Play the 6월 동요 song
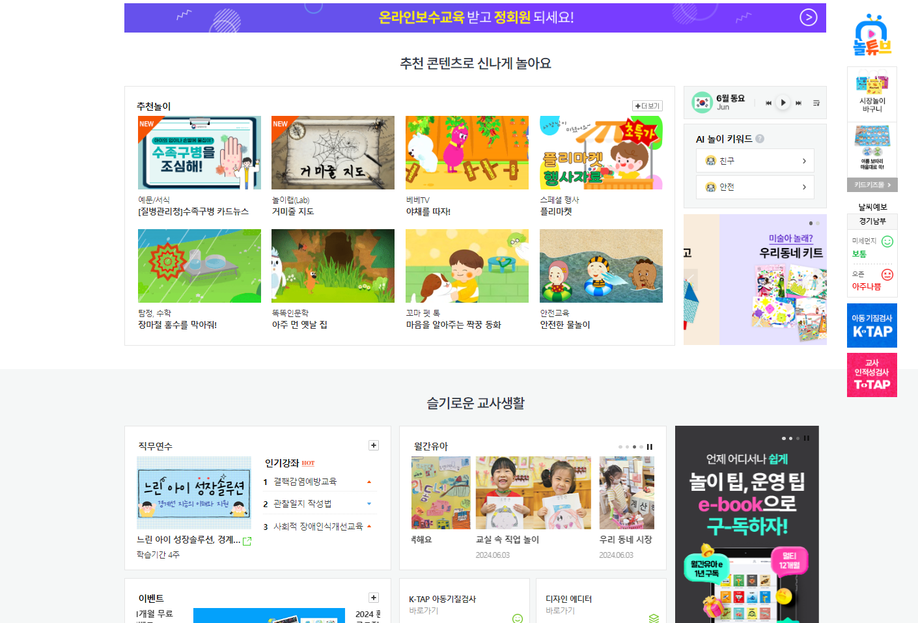This screenshot has width=918, height=623. coord(783,103)
